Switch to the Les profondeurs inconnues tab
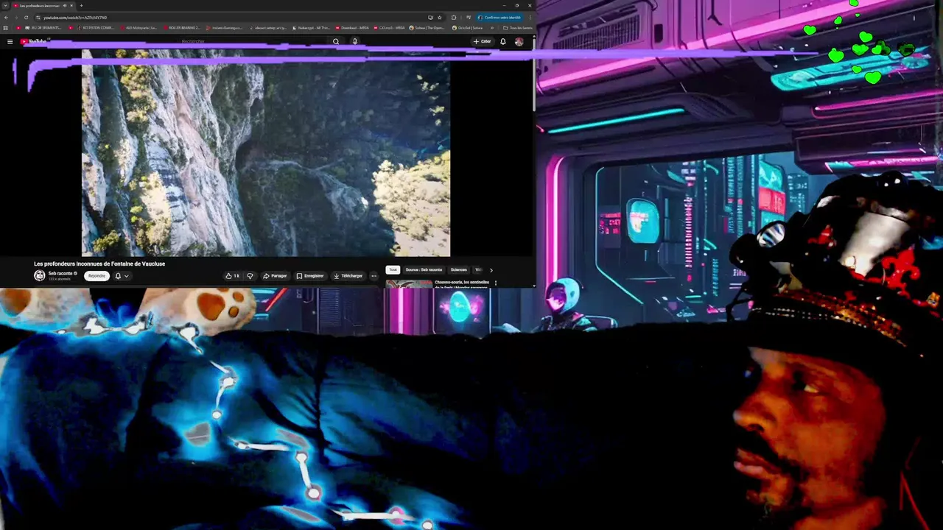 (x=43, y=6)
